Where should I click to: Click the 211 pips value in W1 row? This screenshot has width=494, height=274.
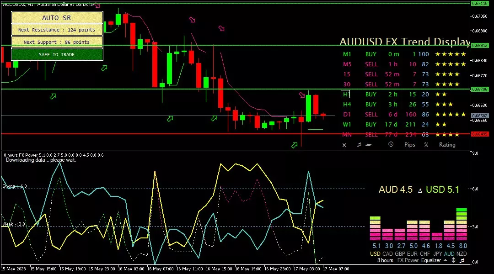tap(410, 125)
